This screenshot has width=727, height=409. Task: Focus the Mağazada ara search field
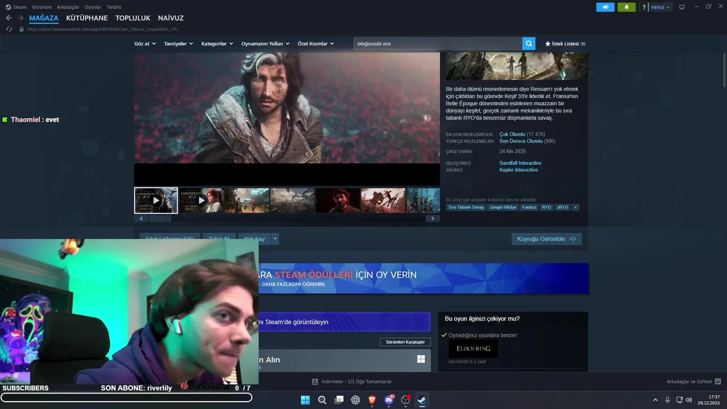[x=438, y=44]
